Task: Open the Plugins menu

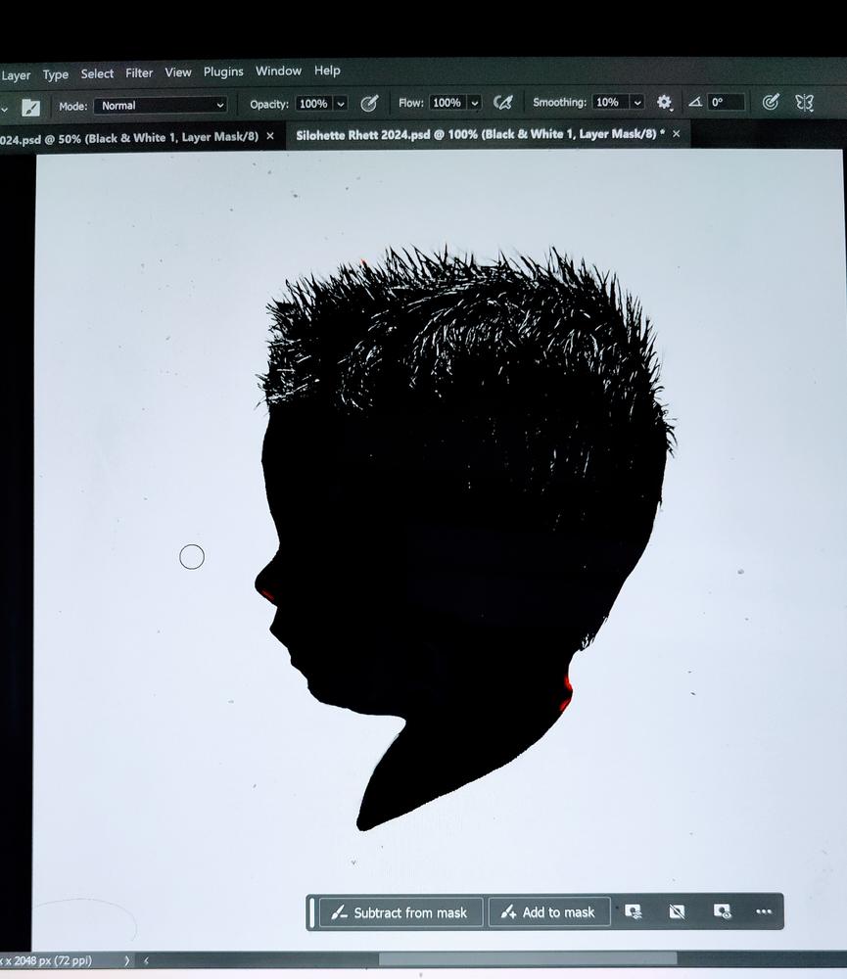Action: (223, 71)
